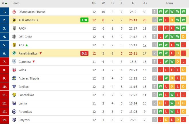Click the Aris yellow crest icon

pos(14,45)
